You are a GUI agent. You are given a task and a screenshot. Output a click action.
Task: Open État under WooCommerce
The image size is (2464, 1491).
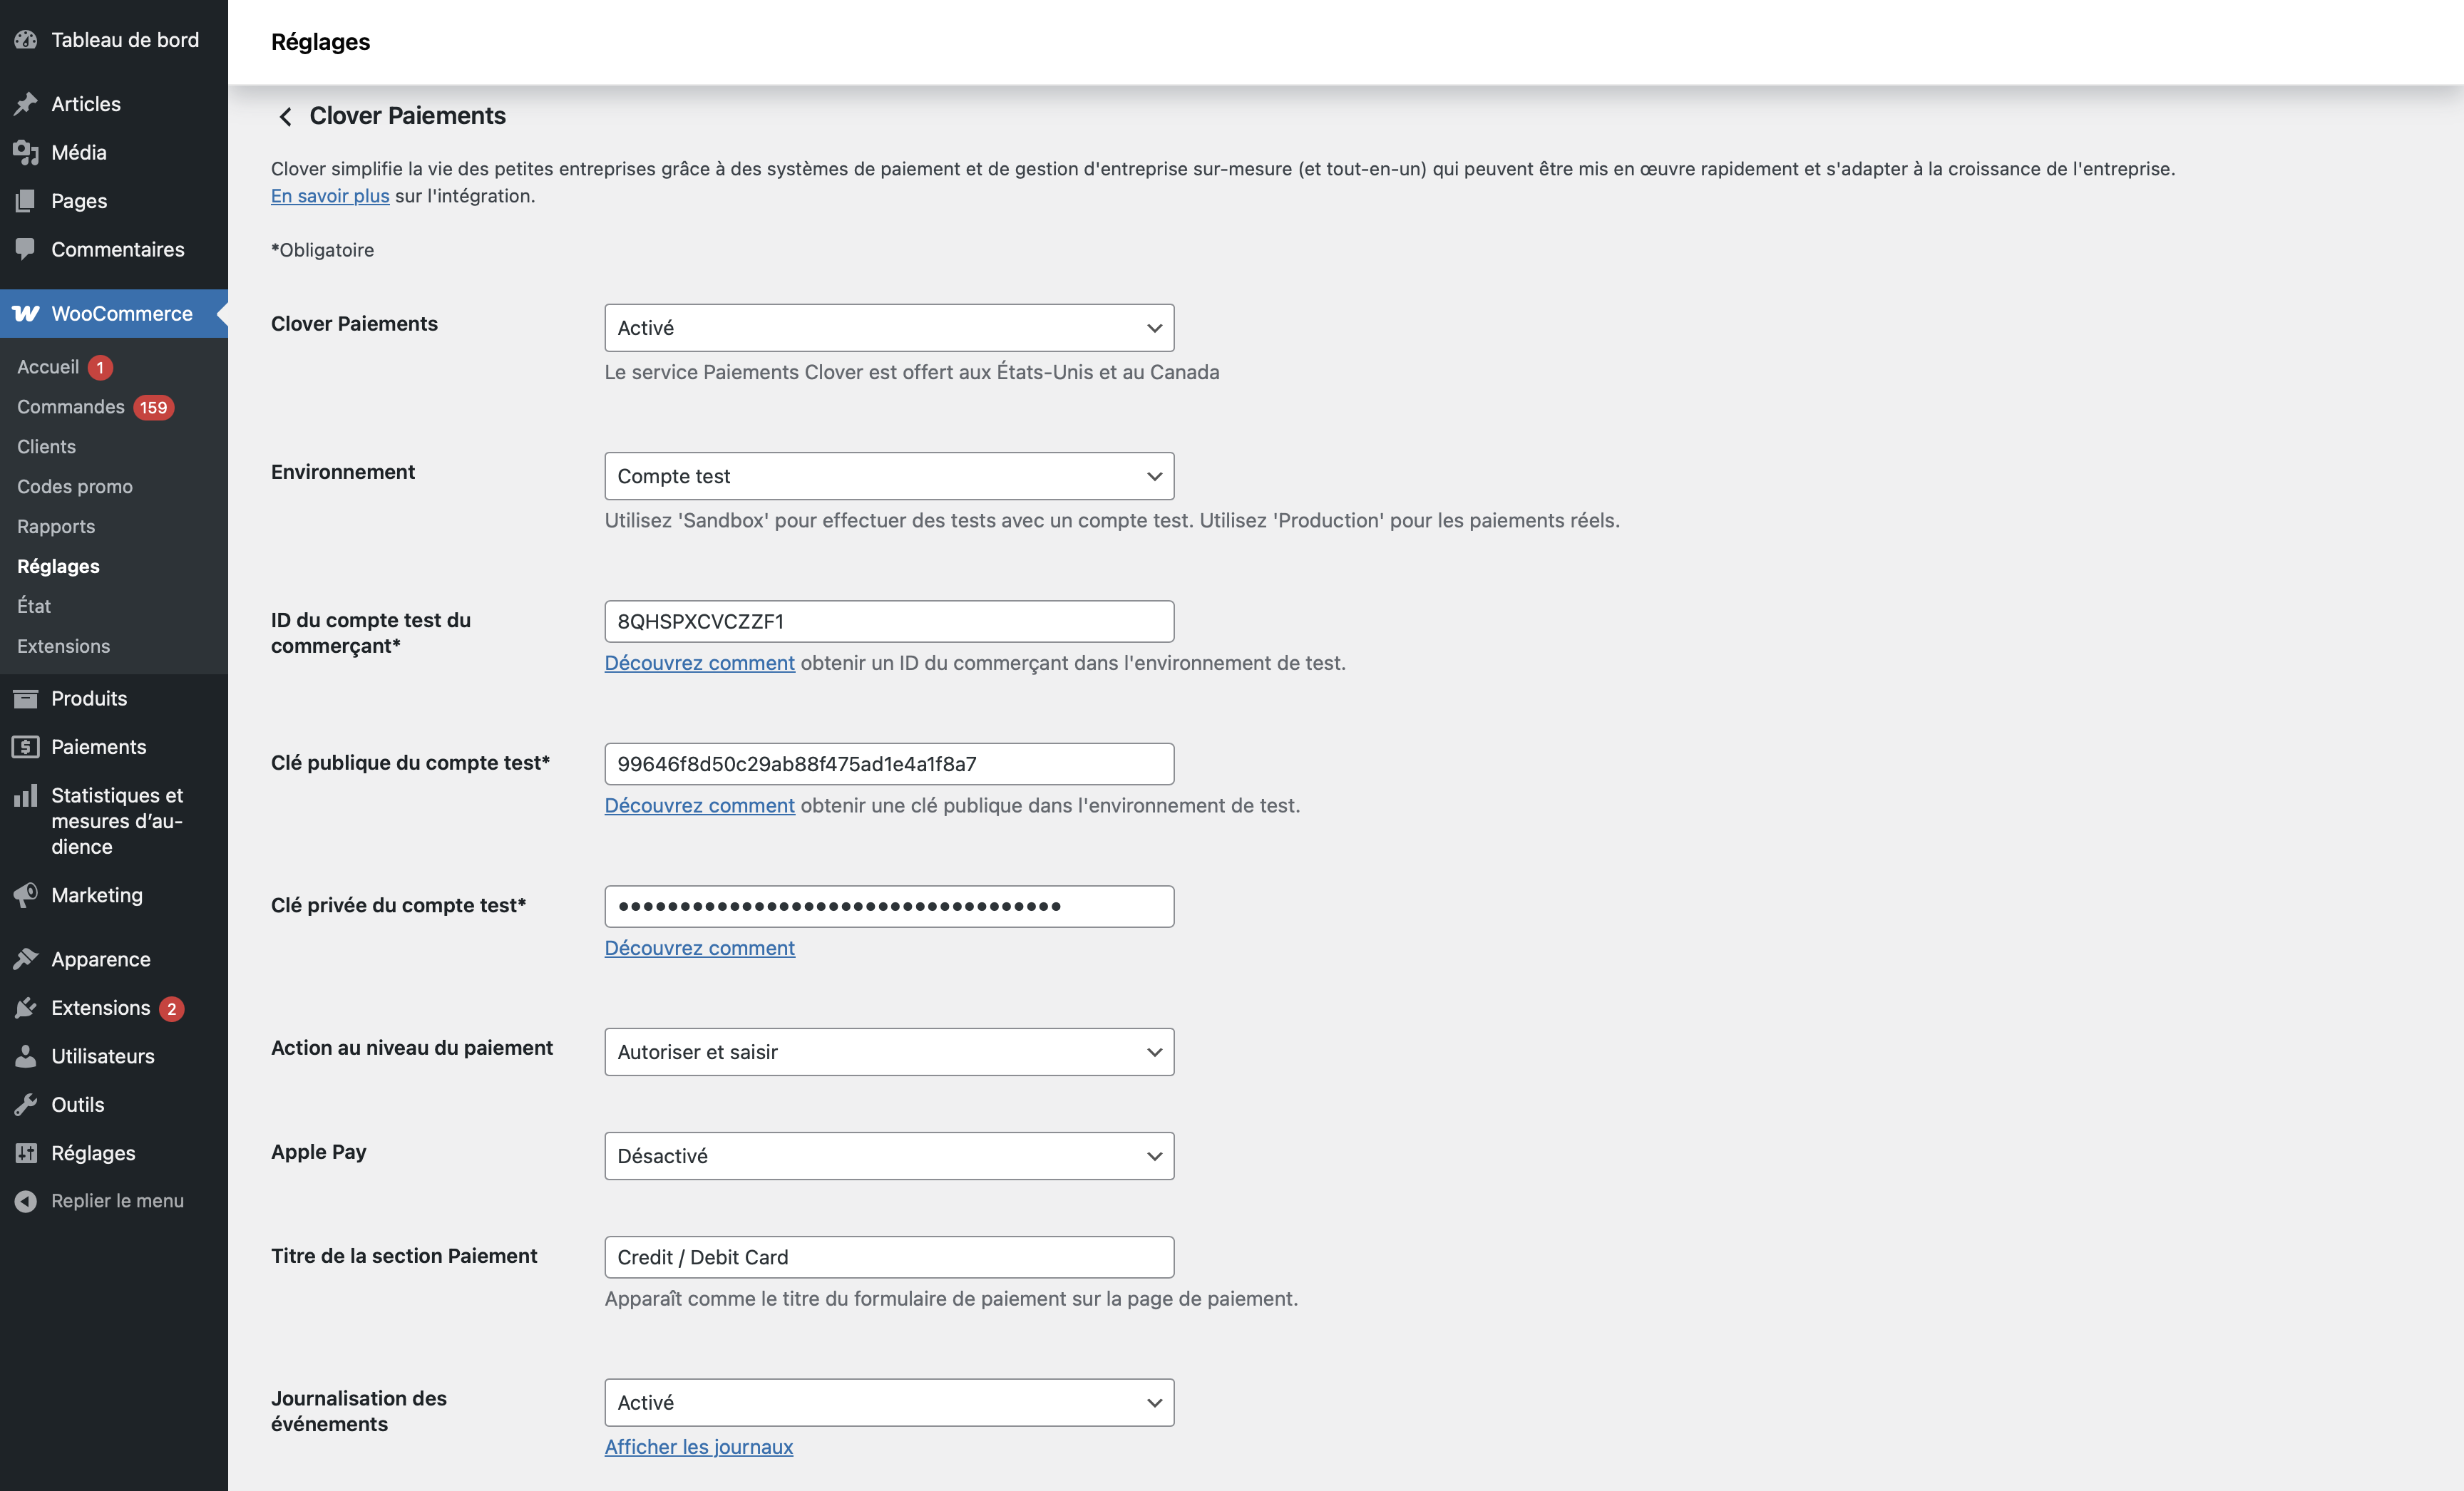click(x=34, y=606)
